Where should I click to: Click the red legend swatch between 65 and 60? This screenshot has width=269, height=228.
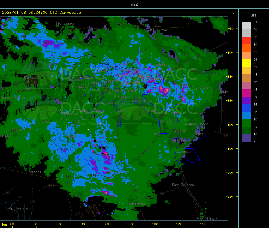click(246, 41)
